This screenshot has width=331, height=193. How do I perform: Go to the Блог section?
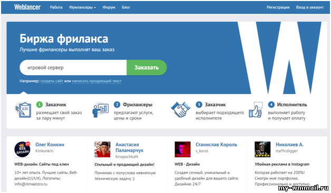pyautogui.click(x=126, y=7)
